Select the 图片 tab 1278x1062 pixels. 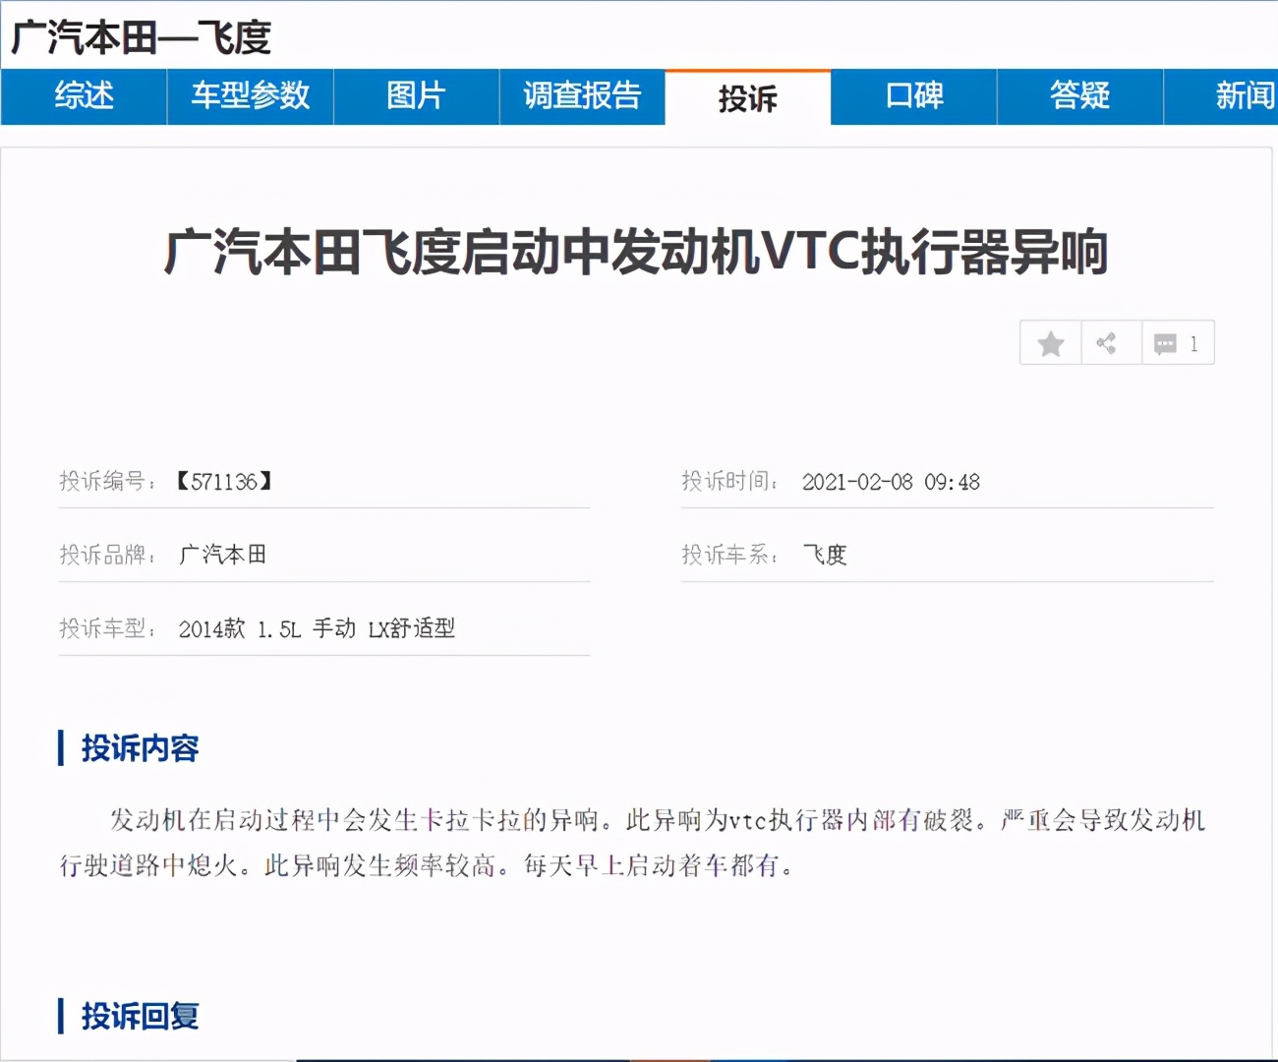416,96
